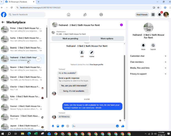
Task: Search within the conversation
Action: (153, 45)
